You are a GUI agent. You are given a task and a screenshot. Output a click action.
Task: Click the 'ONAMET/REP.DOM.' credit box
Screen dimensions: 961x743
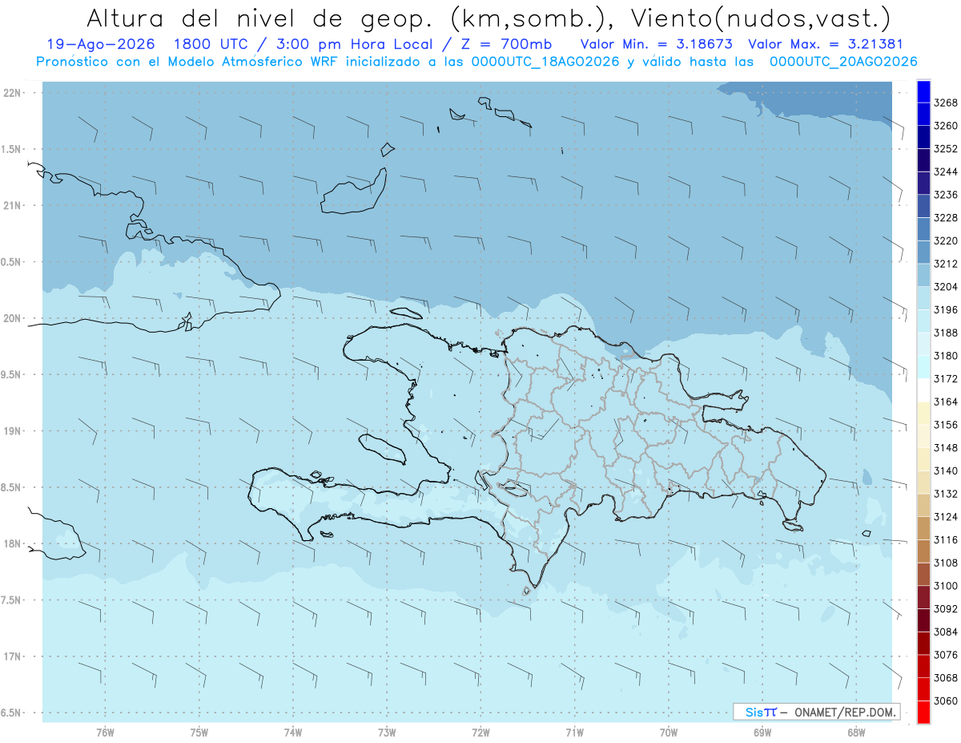pos(816,712)
